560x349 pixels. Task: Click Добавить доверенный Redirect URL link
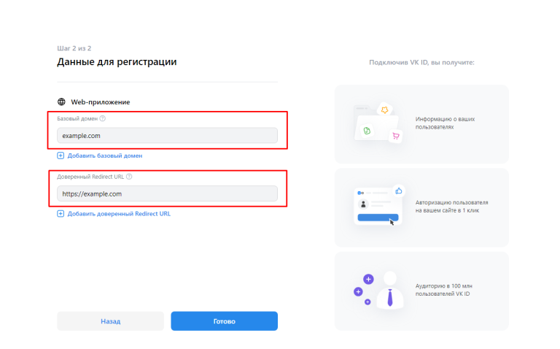(x=119, y=214)
